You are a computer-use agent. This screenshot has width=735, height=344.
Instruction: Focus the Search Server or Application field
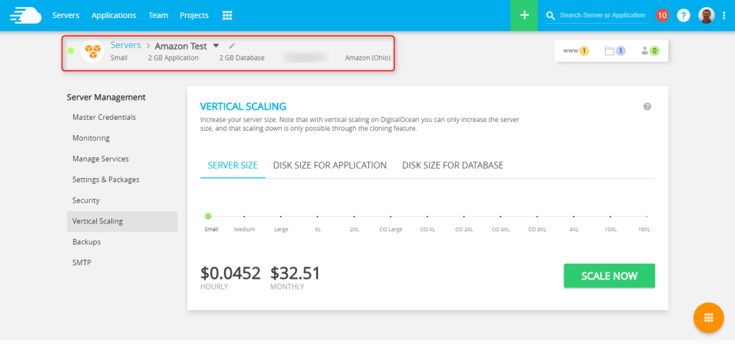pyautogui.click(x=603, y=15)
